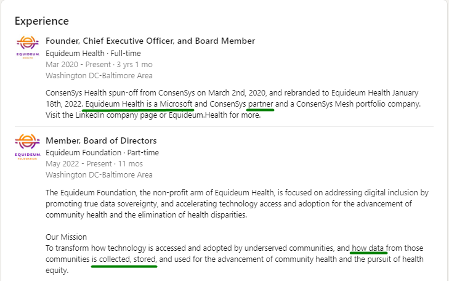Click the Equideum Foundation company logo
449x281 pixels.
click(x=27, y=147)
